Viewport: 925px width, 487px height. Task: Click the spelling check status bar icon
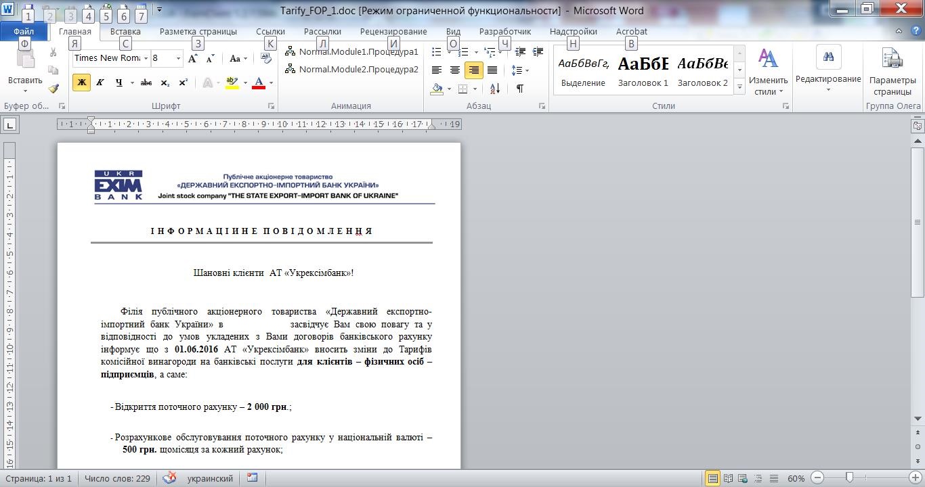tap(170, 478)
